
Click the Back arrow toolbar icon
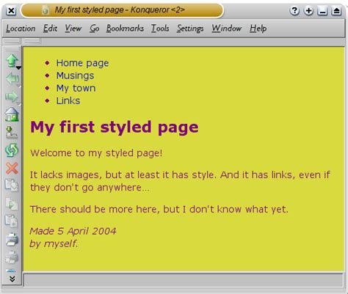[12, 78]
